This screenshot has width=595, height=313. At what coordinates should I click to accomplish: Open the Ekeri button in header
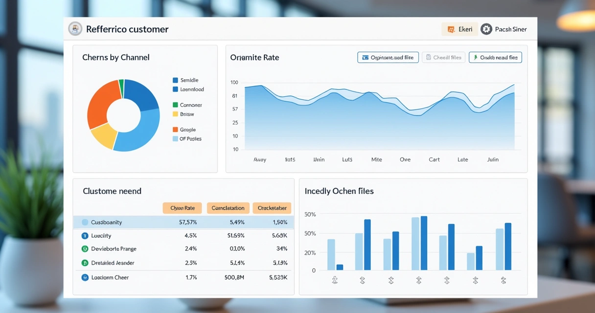[x=459, y=29]
